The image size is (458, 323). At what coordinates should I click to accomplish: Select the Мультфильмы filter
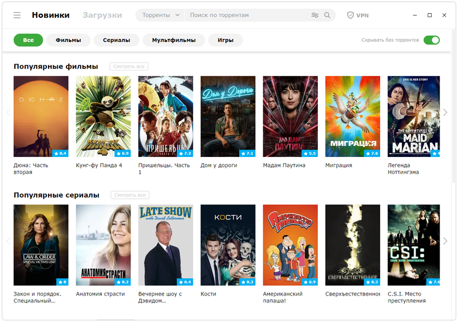pos(174,40)
